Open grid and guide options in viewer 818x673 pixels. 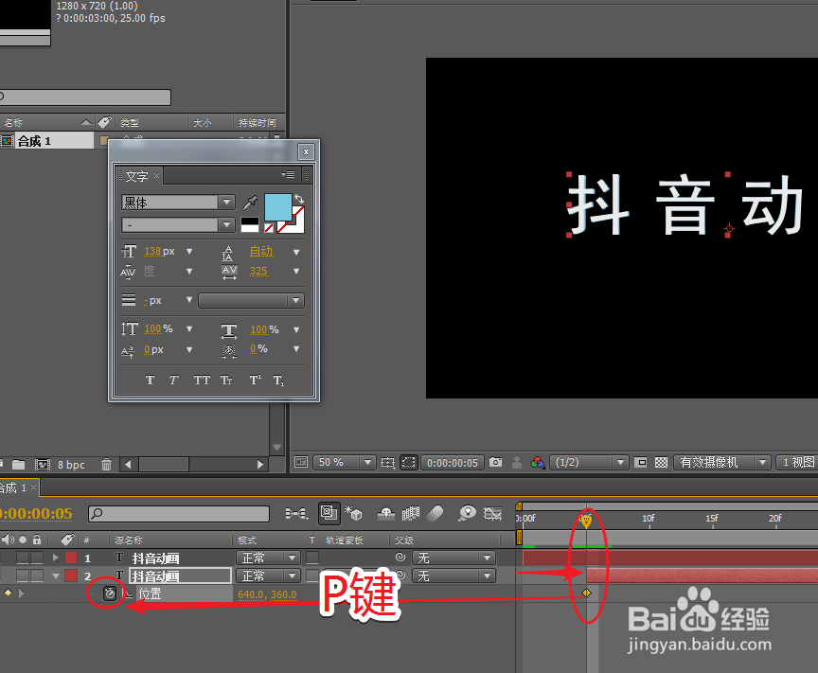(387, 462)
